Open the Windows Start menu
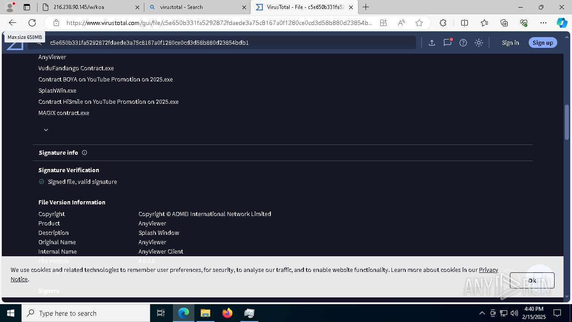Screen dimensions: 572x322 click(x=11, y=313)
